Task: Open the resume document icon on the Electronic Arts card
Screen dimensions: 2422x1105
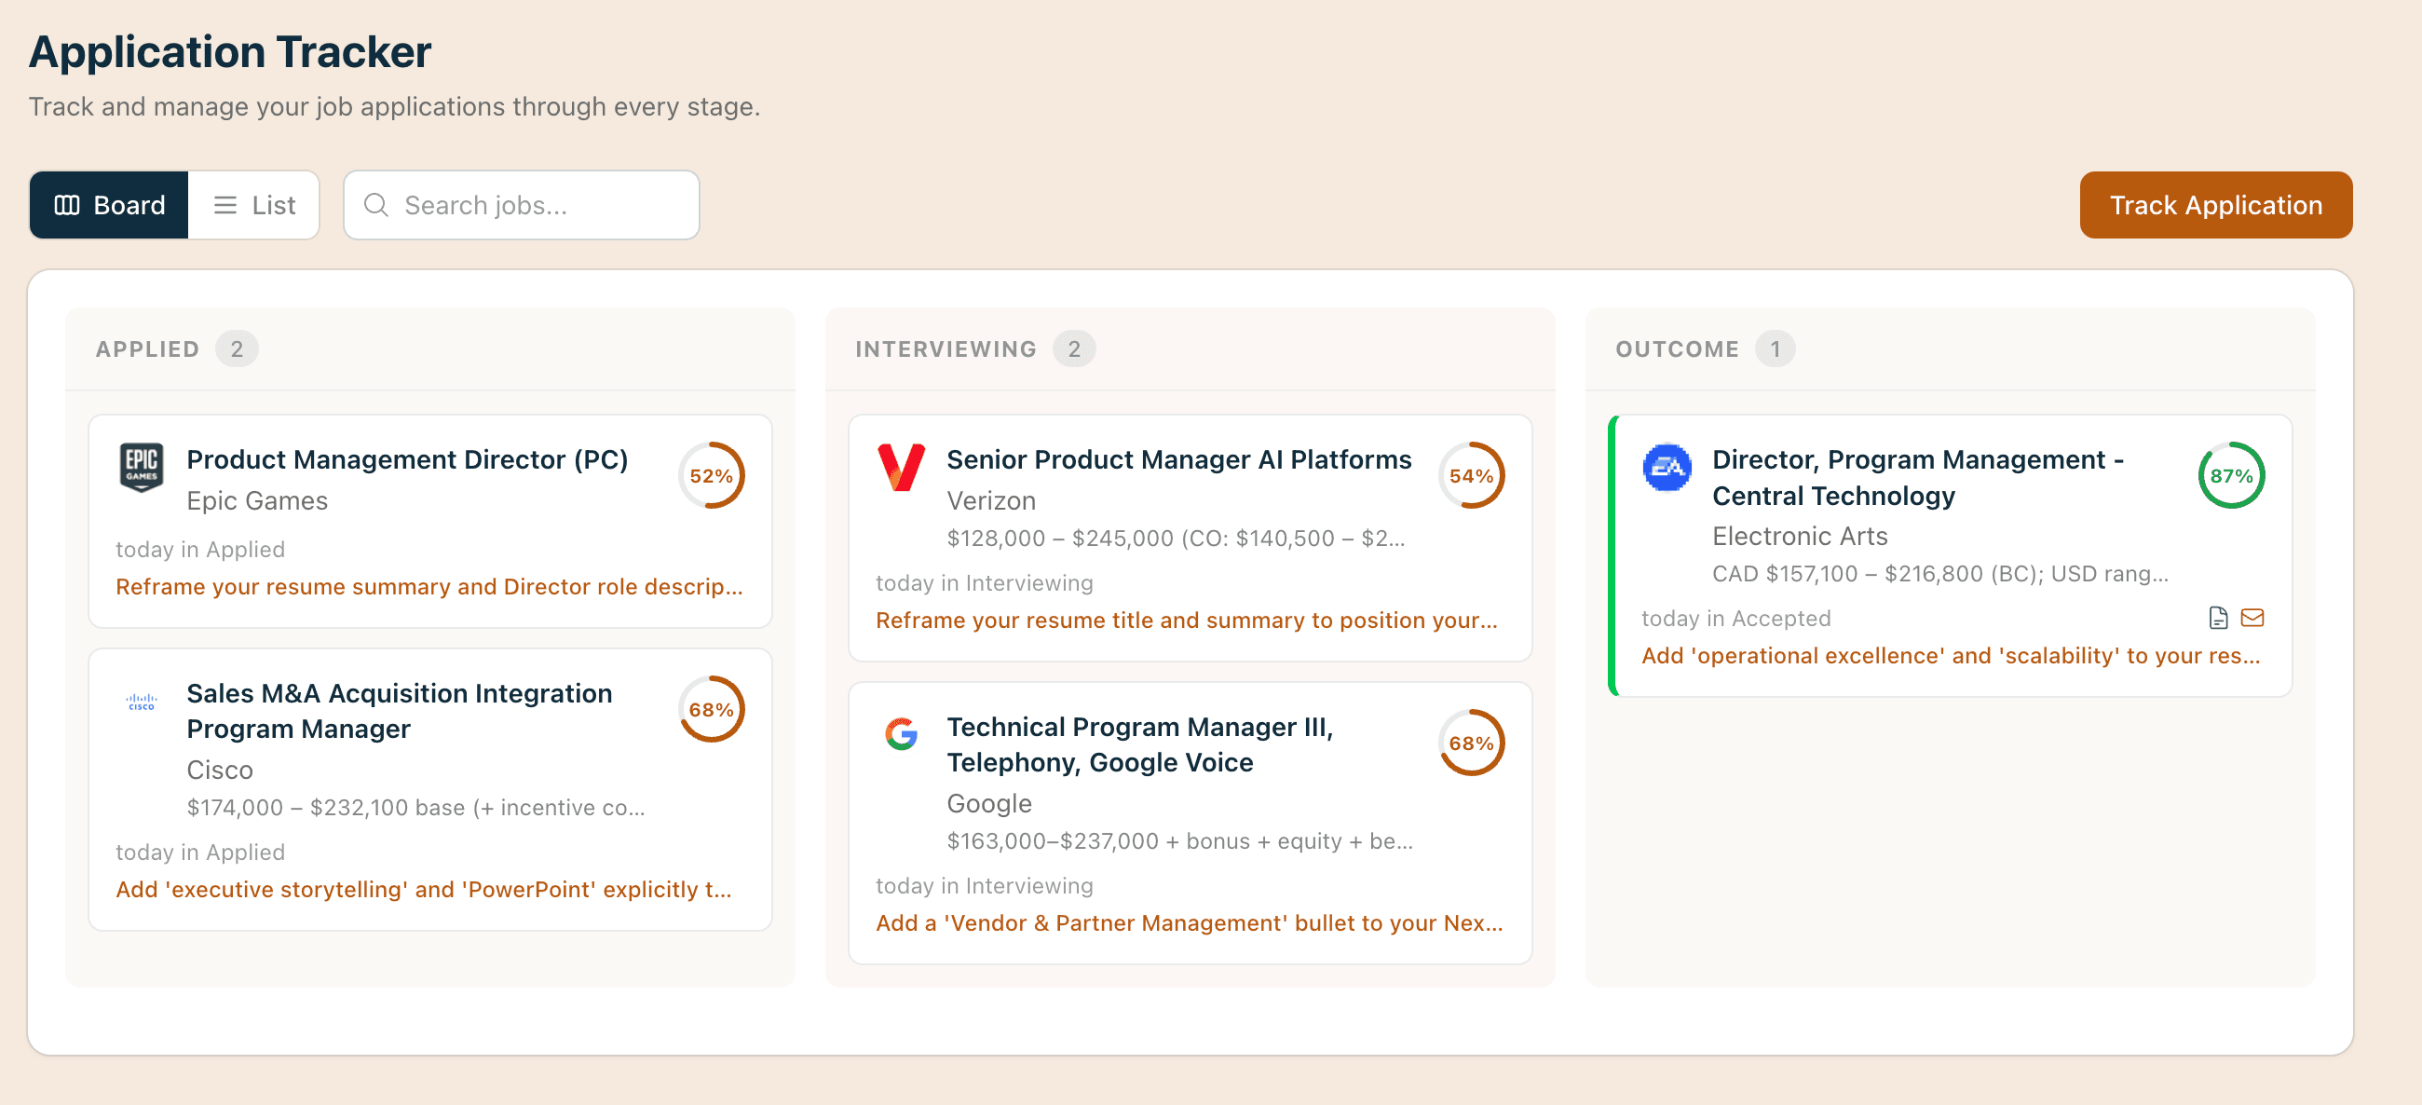Action: tap(2217, 618)
